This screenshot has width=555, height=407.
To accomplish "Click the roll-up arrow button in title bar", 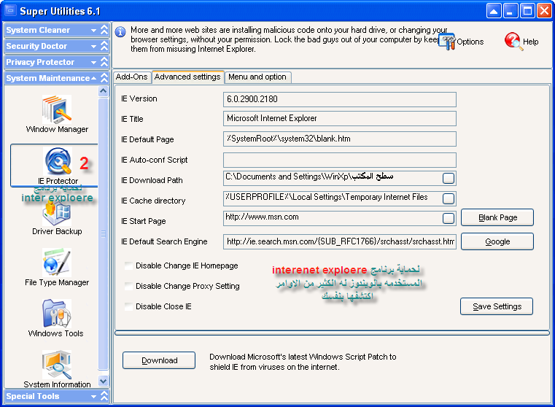I will 494,11.
